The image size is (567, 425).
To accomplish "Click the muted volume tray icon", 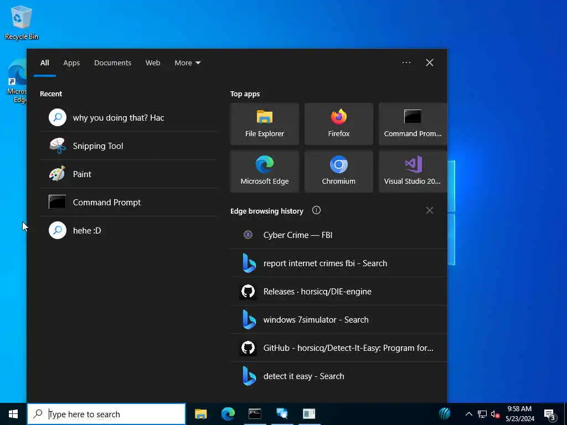I will (495, 414).
